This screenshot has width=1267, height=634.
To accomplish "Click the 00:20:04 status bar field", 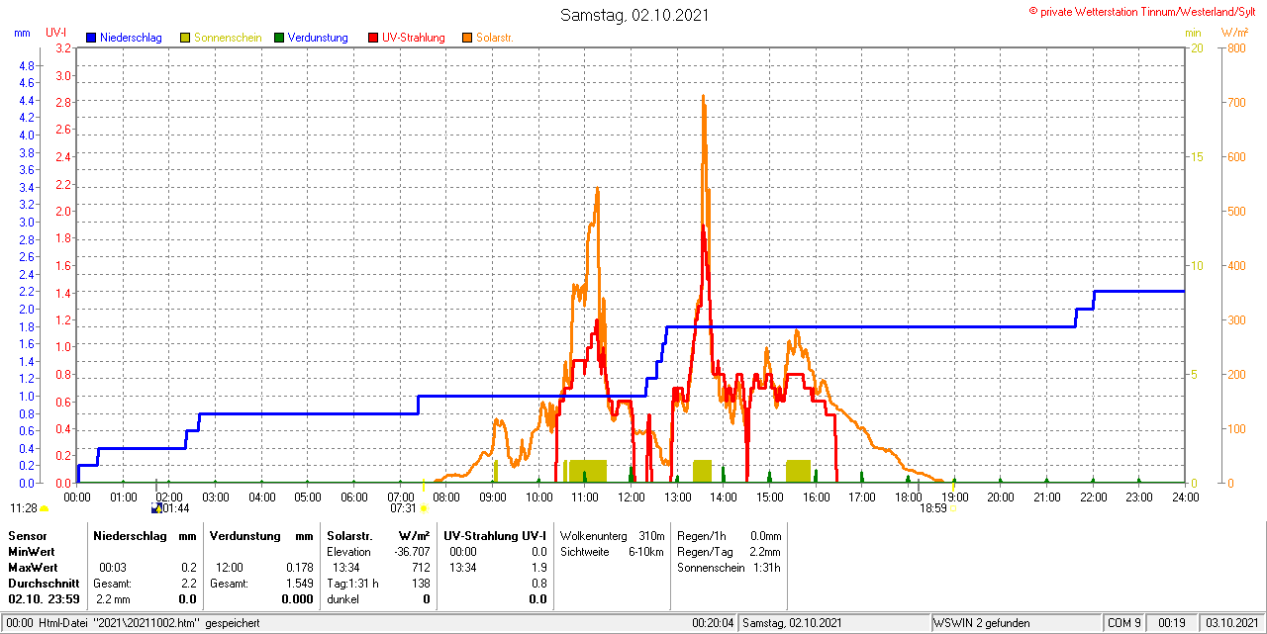I will [x=713, y=623].
